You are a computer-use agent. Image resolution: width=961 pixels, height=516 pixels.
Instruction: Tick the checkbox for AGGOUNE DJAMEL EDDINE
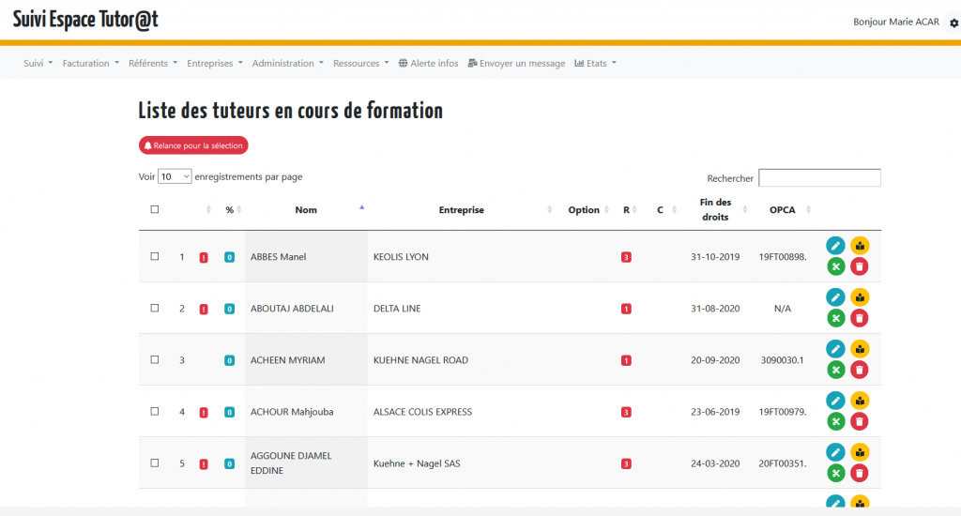click(155, 463)
